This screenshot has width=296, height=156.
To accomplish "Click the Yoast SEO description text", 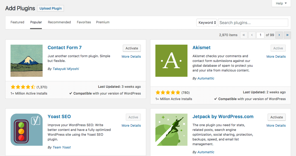I will coord(79,132).
